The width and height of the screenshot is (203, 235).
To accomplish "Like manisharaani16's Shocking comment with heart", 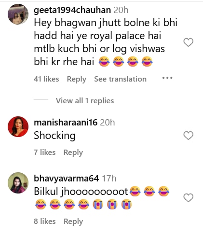I will pyautogui.click(x=189, y=136).
